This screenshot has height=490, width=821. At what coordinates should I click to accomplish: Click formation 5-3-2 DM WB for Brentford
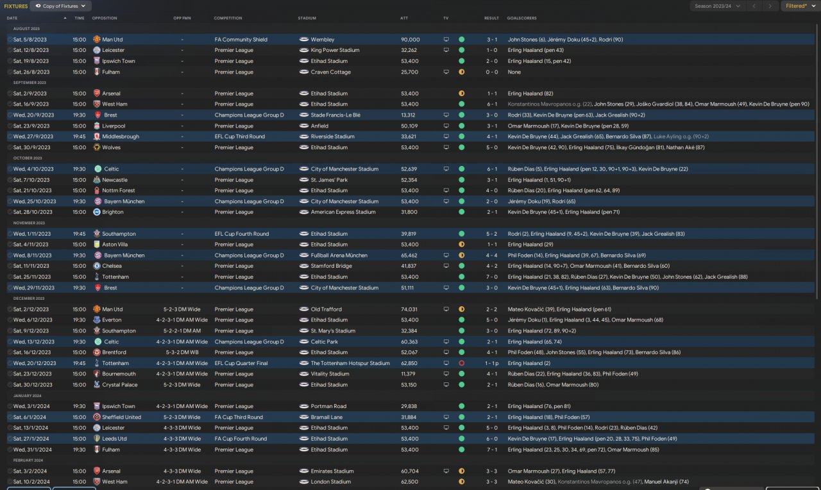(x=182, y=352)
